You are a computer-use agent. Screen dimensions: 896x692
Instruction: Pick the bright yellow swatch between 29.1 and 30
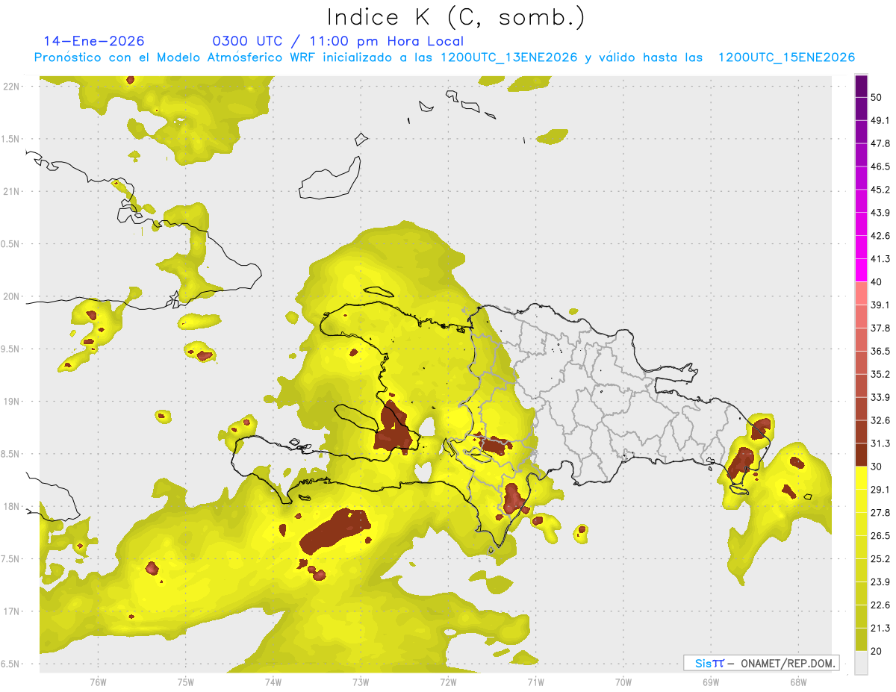[x=861, y=478]
